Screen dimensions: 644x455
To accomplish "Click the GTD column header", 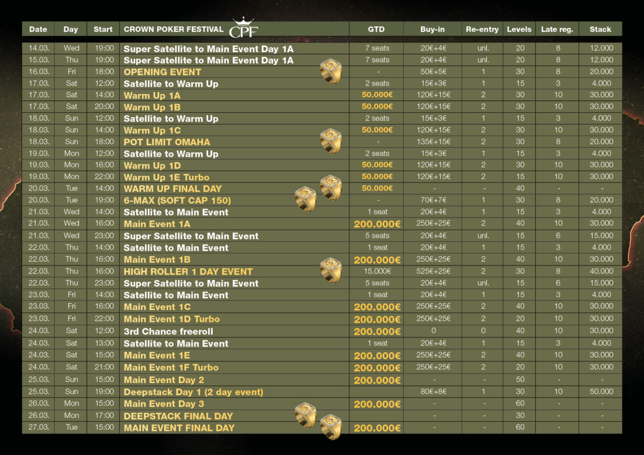I will 376,29.
